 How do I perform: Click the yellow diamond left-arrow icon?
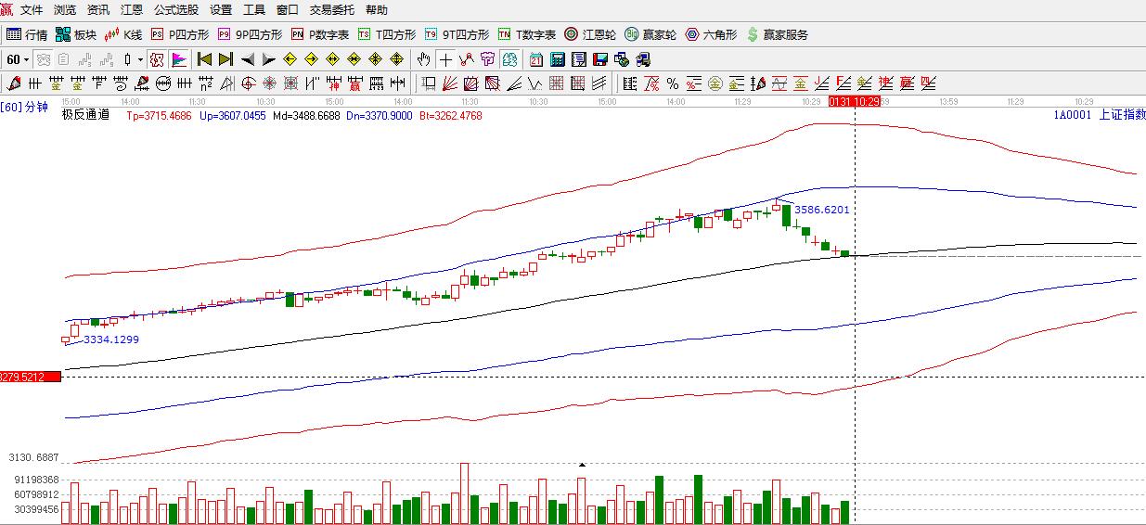pos(290,59)
